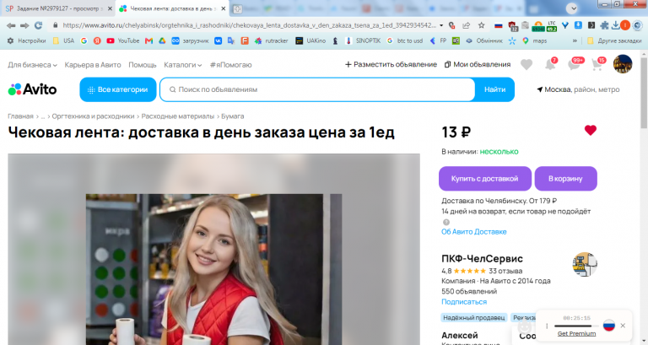Open the browser extensions puzzle icon
This screenshot has width=648, height=345.
[604, 25]
